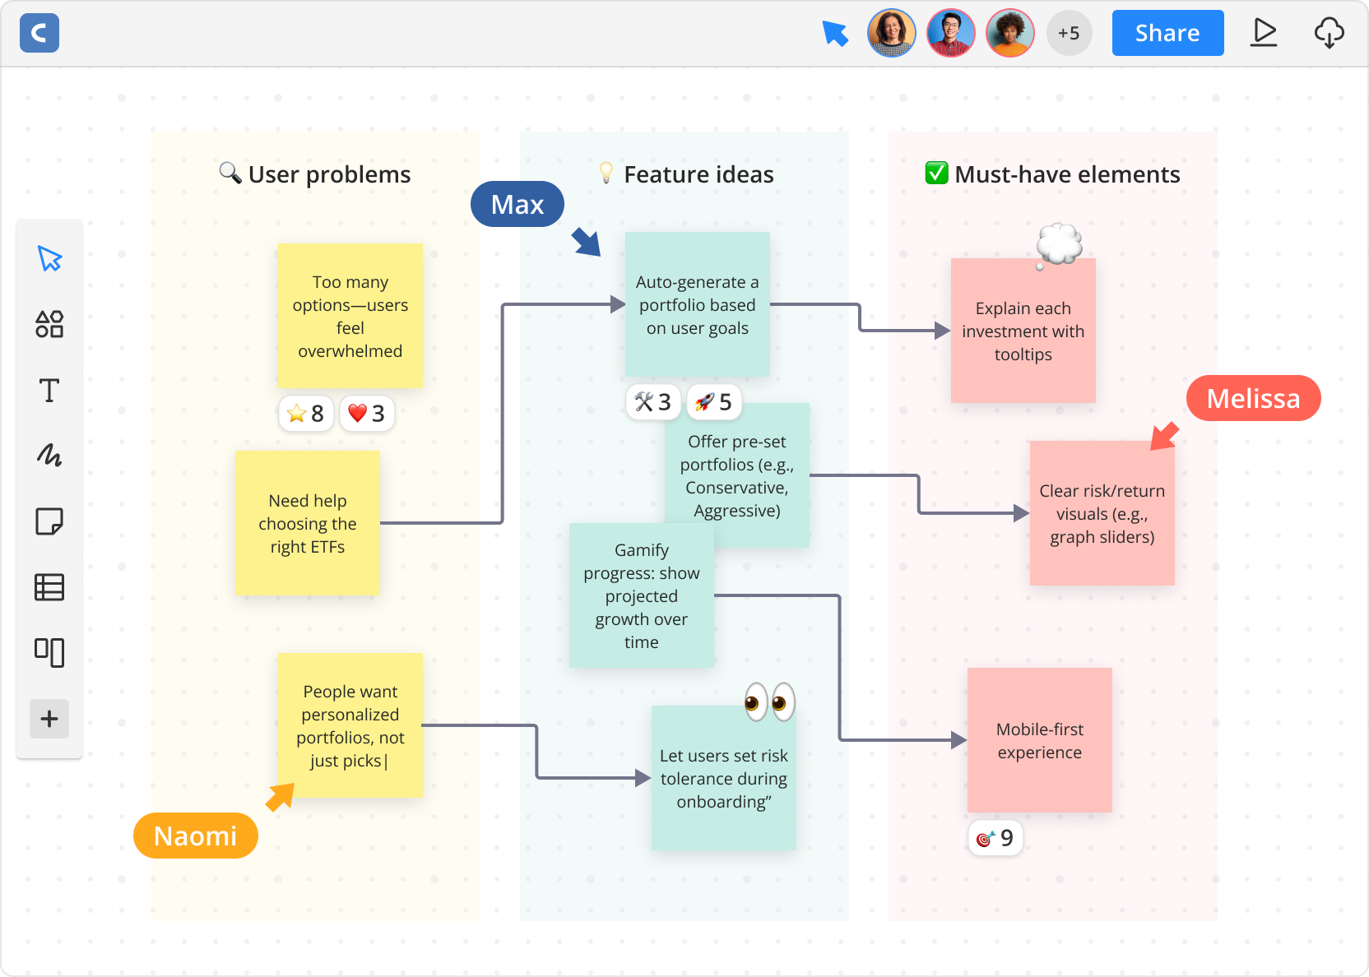Toggle the rocket reaction showing 5

pyautogui.click(x=713, y=401)
